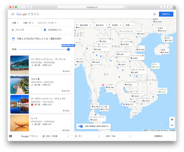Open the 通貨・THB currency dropdown
The height and width of the screenshot is (152, 184).
coord(118,136)
